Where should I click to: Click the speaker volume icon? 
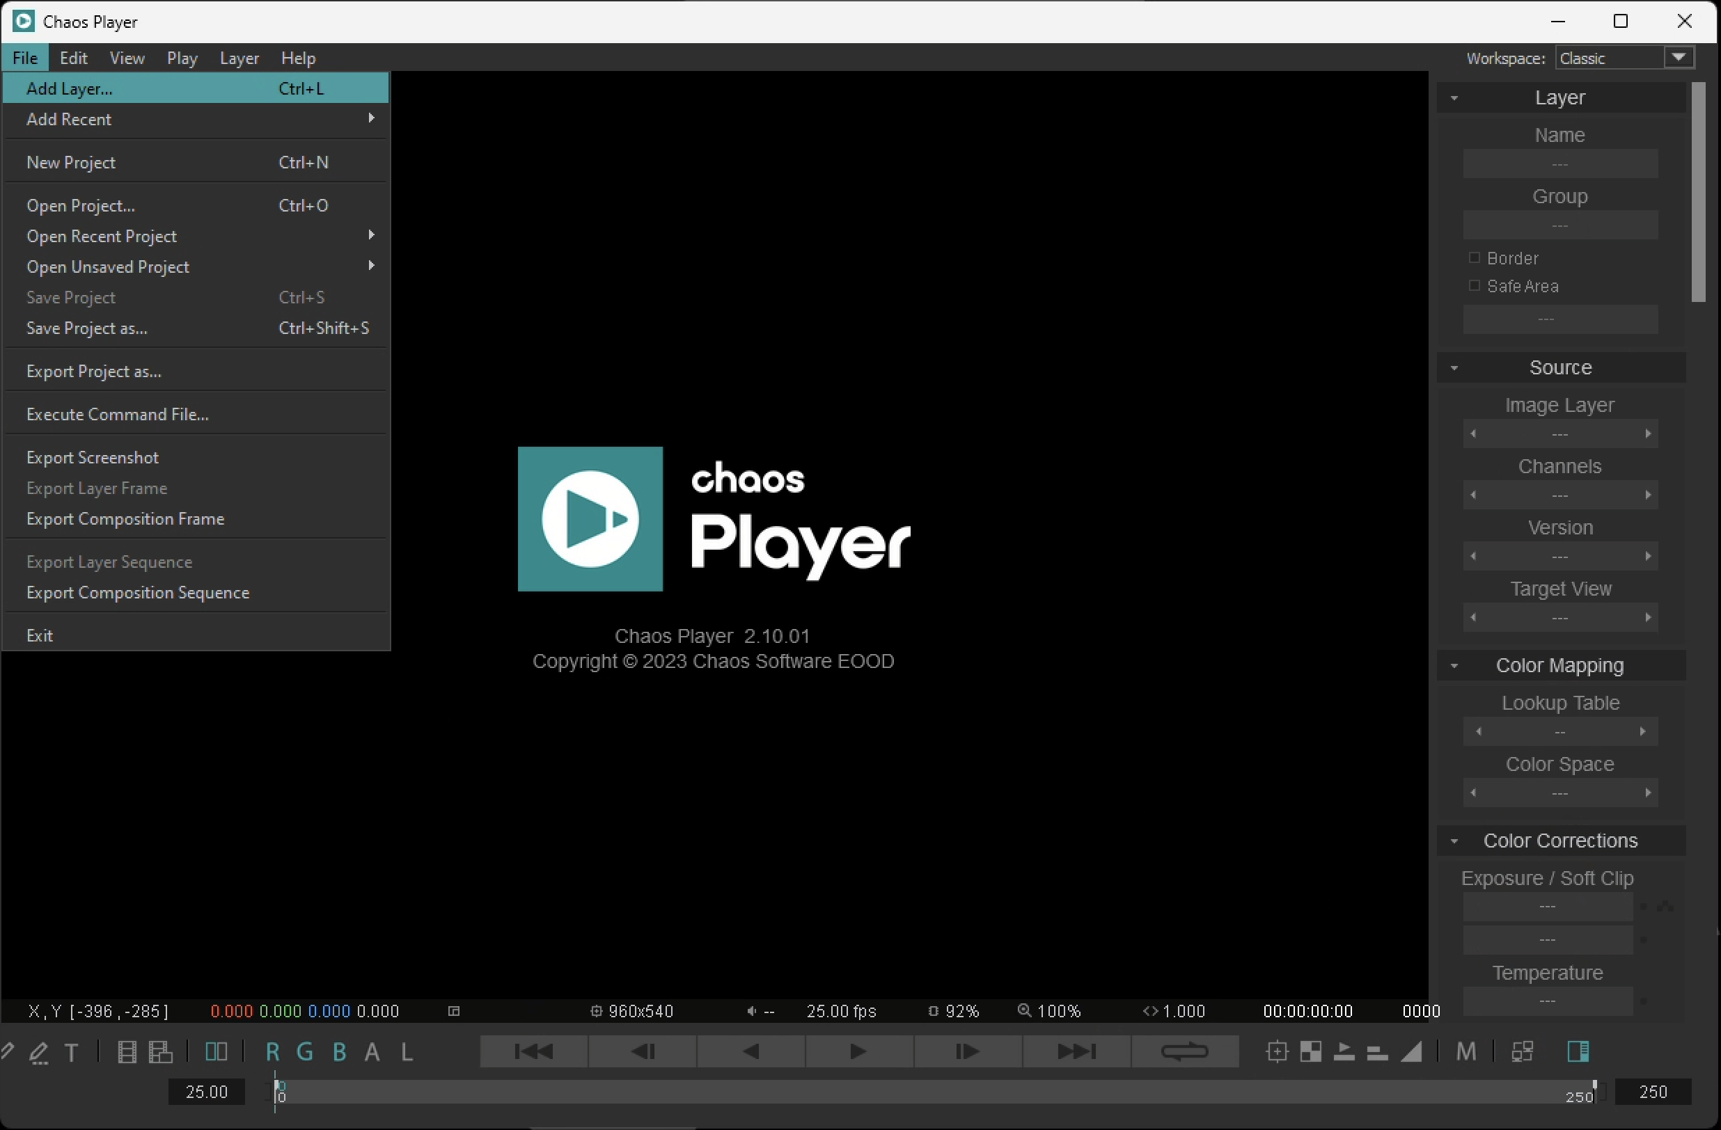[751, 1011]
